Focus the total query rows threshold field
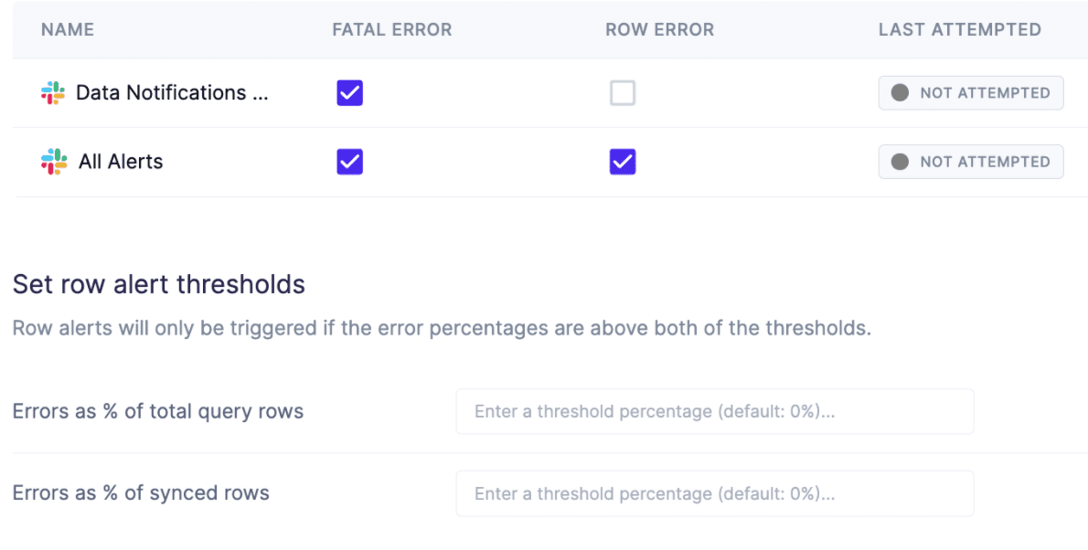 715,412
